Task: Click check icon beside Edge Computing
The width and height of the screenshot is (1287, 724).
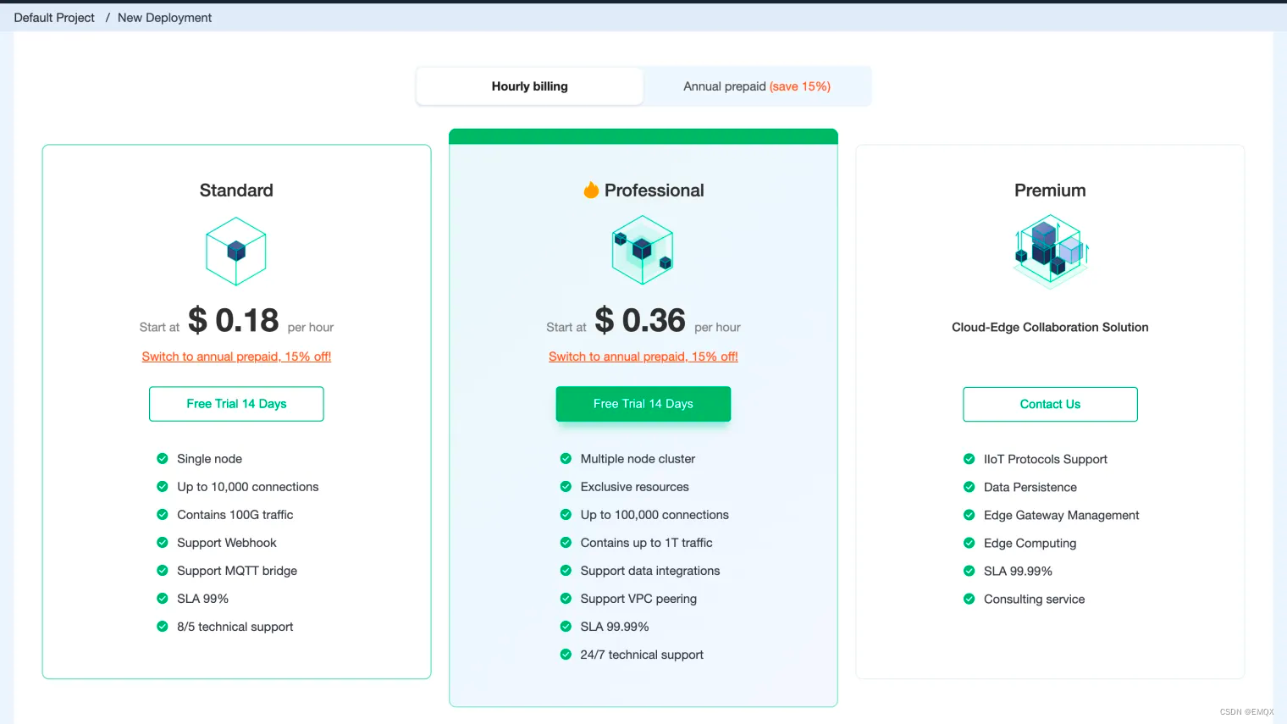Action: pyautogui.click(x=969, y=543)
